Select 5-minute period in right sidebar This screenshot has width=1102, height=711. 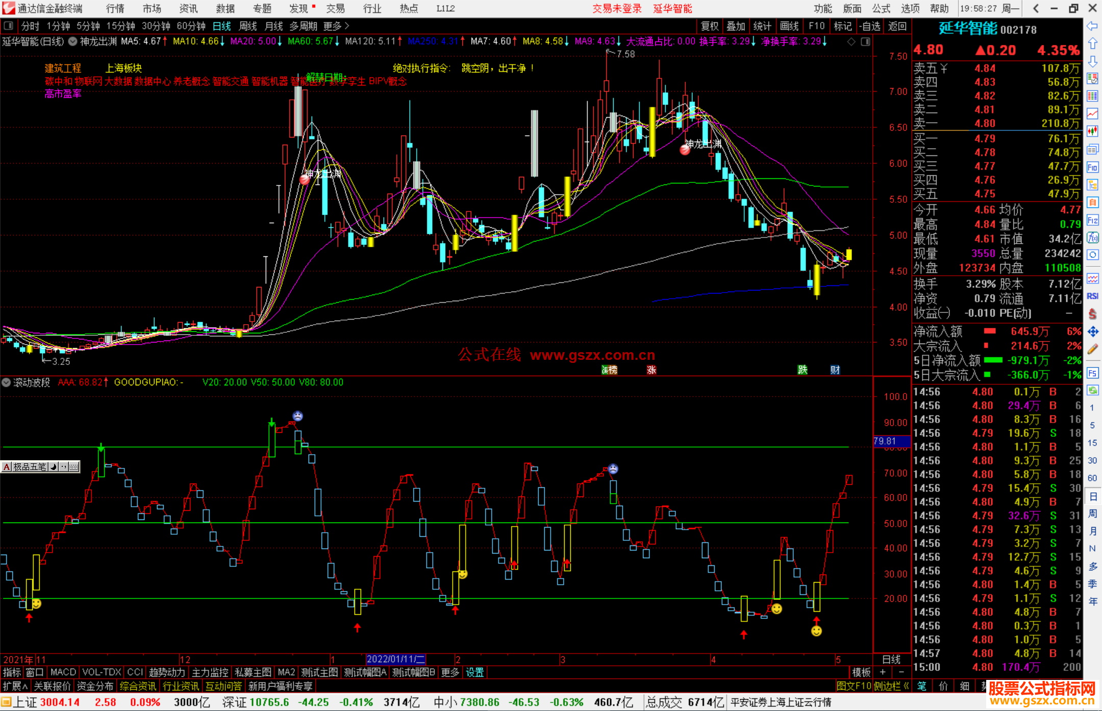(x=1092, y=425)
